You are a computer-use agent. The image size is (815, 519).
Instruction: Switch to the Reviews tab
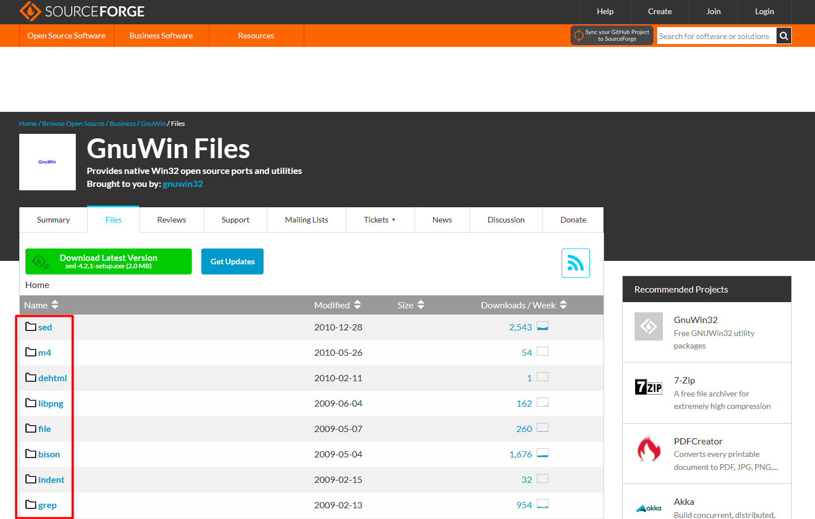171,220
